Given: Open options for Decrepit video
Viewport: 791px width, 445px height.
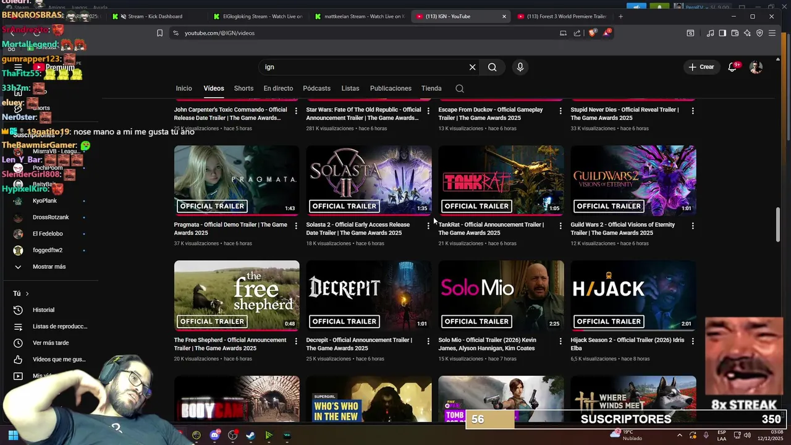Looking at the screenshot, I should click(428, 341).
